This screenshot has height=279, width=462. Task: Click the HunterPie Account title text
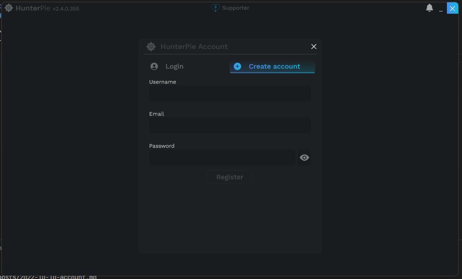click(194, 47)
